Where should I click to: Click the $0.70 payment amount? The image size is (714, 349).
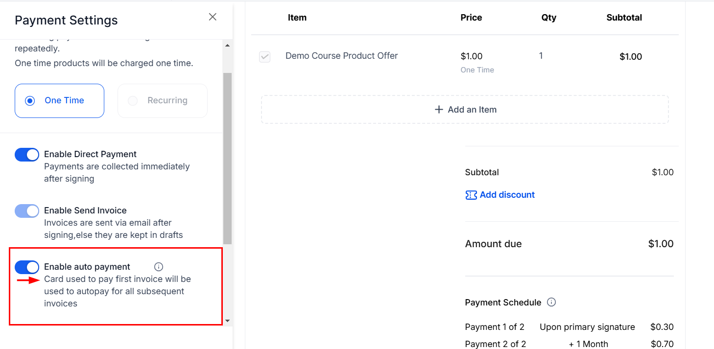pyautogui.click(x=662, y=344)
